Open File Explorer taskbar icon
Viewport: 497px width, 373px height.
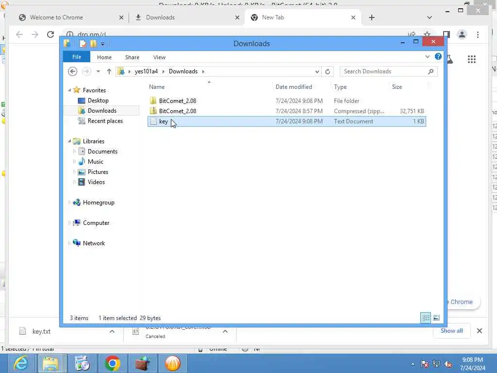tap(50, 363)
